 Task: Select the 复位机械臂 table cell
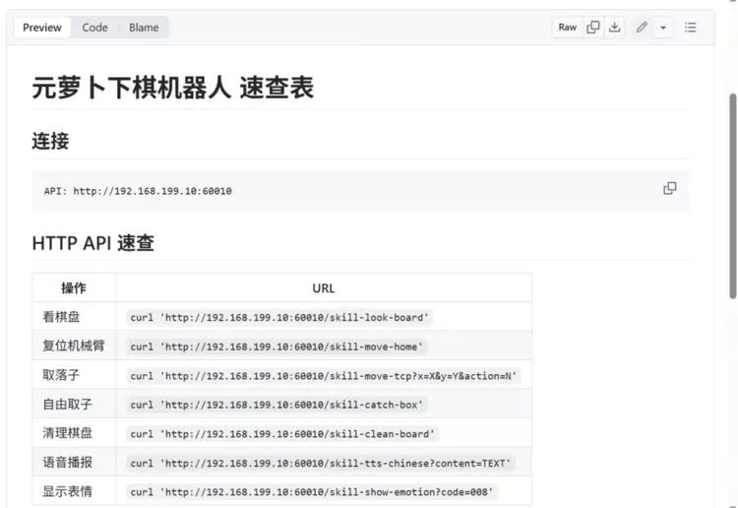point(74,346)
